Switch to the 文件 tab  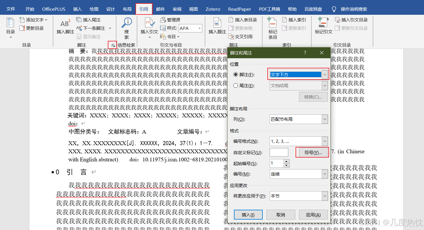(x=11, y=9)
